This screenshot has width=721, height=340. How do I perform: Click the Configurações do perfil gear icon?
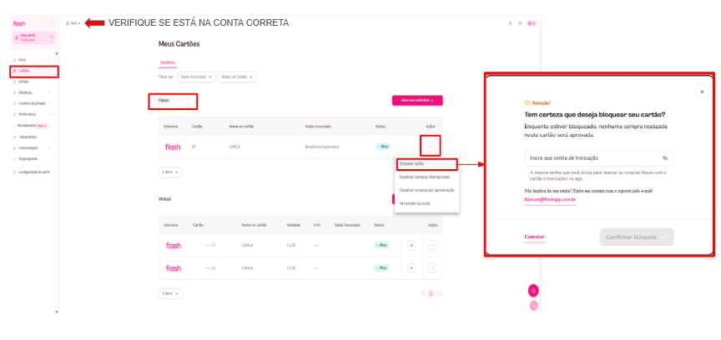pyautogui.click(x=14, y=172)
